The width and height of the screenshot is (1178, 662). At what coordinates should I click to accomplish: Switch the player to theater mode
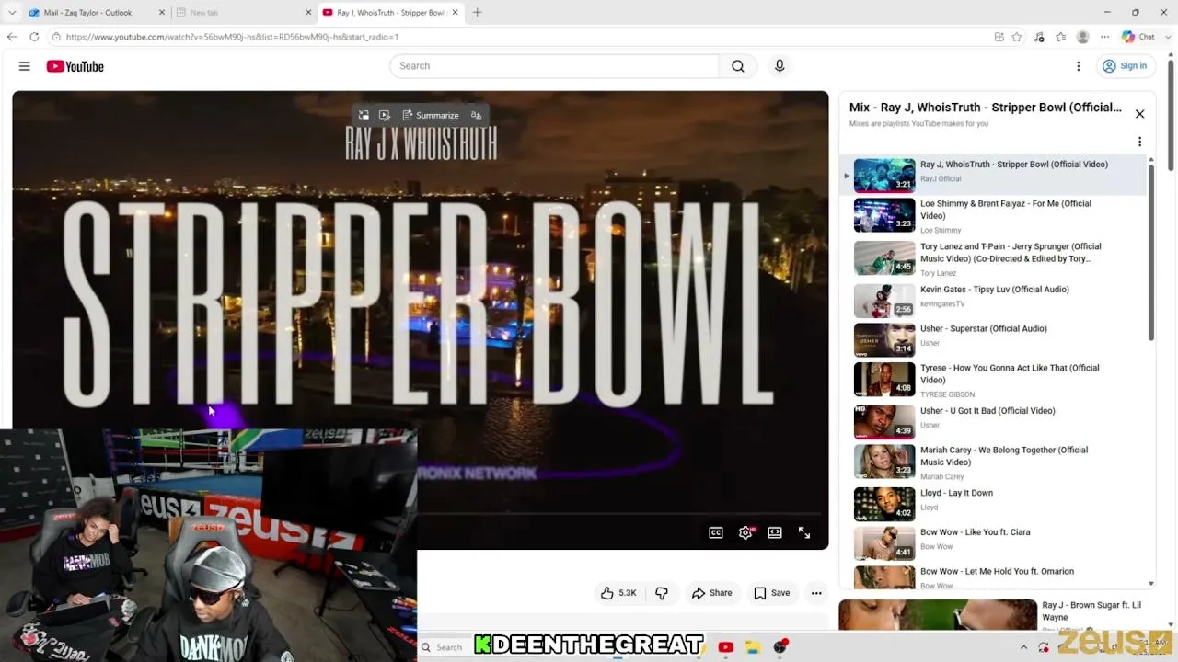point(775,532)
